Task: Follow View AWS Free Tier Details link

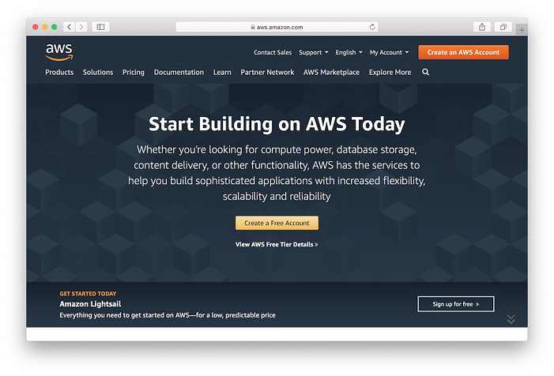Action: coord(277,244)
